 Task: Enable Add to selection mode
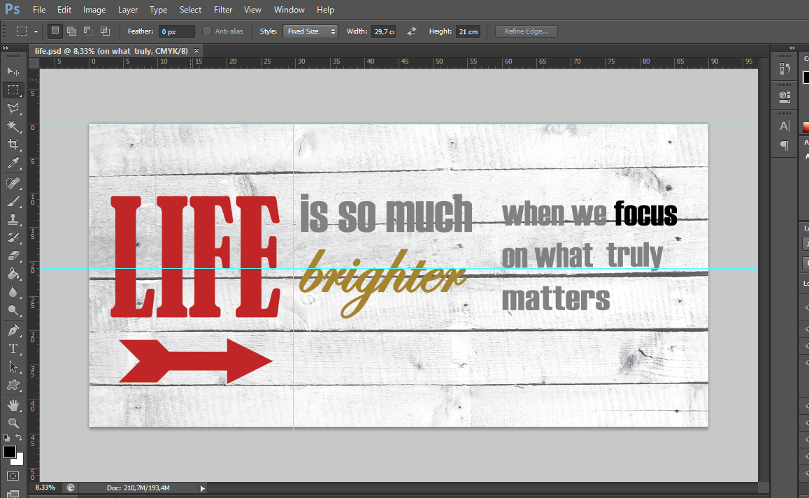coord(72,31)
